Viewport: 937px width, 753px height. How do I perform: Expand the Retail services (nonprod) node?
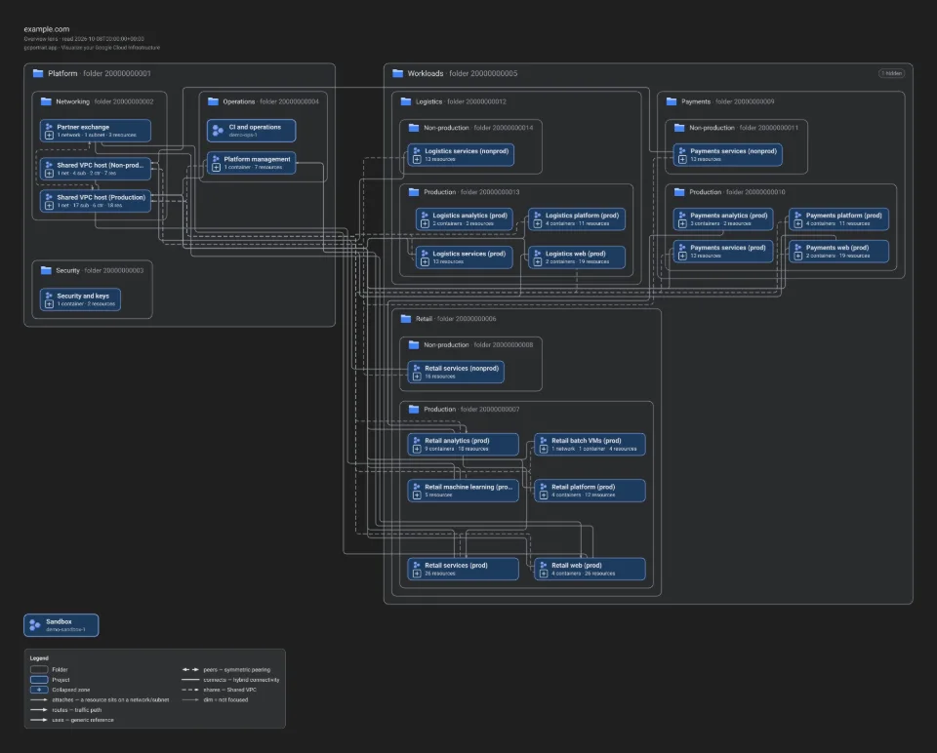(x=417, y=376)
